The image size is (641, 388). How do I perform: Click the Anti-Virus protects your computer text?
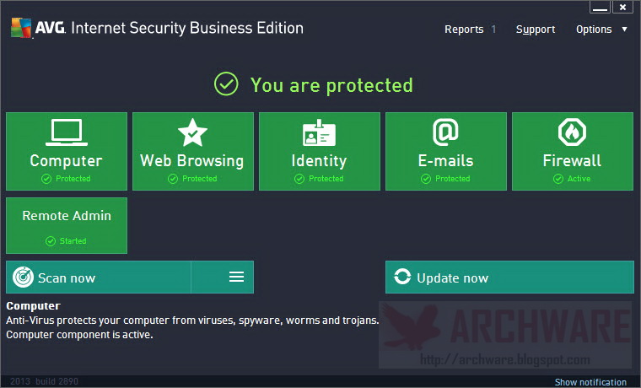pos(192,321)
